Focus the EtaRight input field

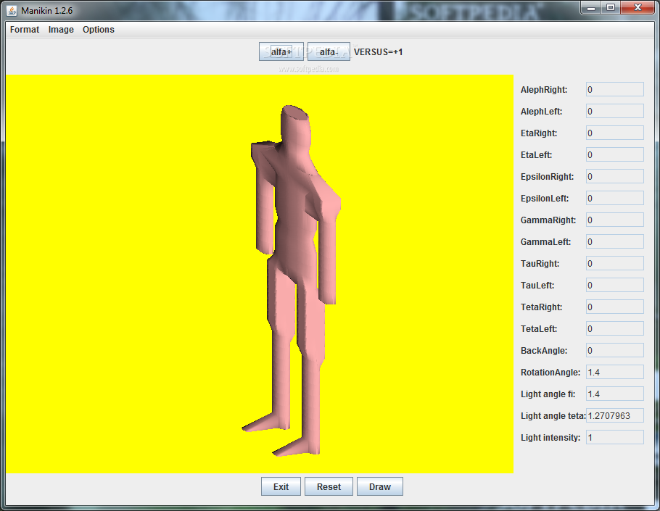[x=615, y=133]
